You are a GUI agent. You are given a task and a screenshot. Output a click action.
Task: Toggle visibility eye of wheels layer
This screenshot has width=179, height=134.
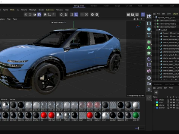point(171,100)
